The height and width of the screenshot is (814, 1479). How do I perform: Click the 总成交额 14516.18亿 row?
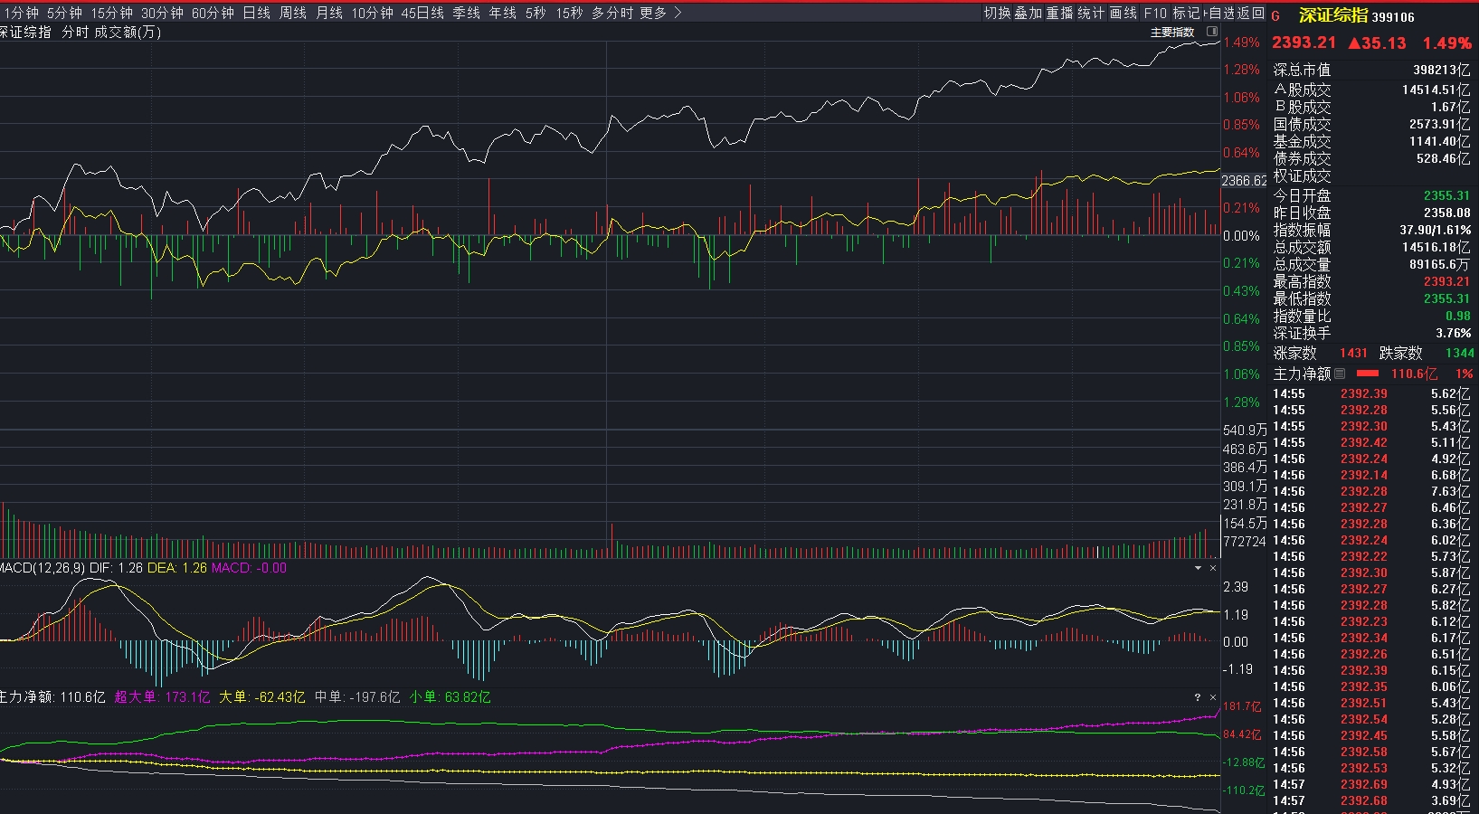point(1371,247)
